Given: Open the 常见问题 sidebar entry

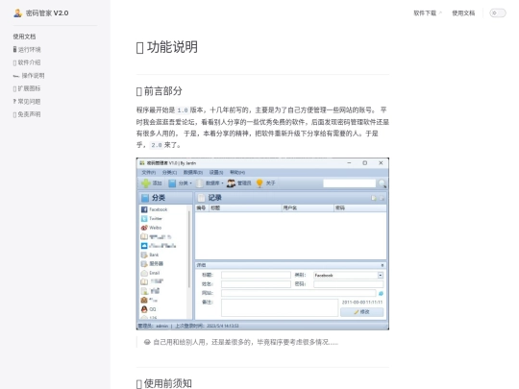Looking at the screenshot, I should point(27,101).
